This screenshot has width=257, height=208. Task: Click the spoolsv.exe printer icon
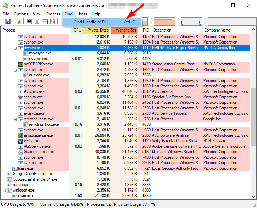(x=20, y=97)
